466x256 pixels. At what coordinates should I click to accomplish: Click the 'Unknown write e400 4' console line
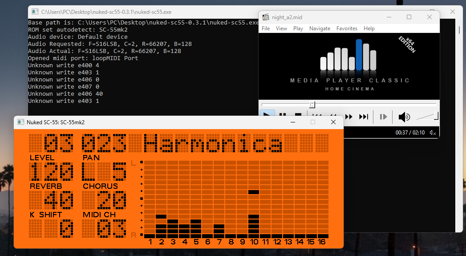(64, 65)
